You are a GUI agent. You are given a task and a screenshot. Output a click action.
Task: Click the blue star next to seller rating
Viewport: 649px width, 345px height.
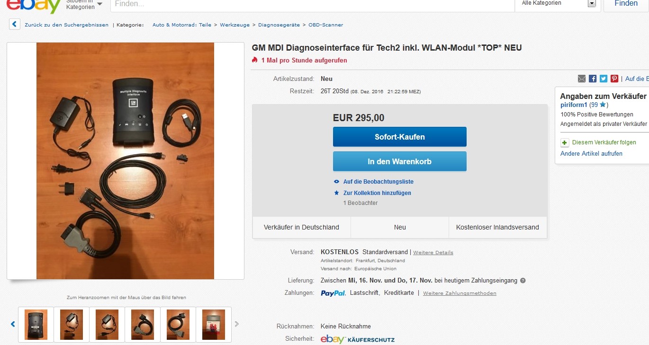pos(602,105)
